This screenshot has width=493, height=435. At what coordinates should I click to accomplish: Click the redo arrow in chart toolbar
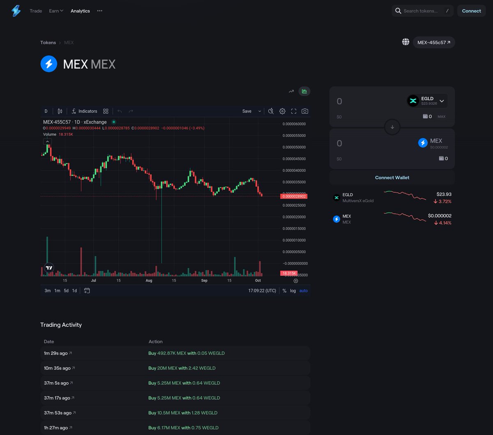pos(131,111)
